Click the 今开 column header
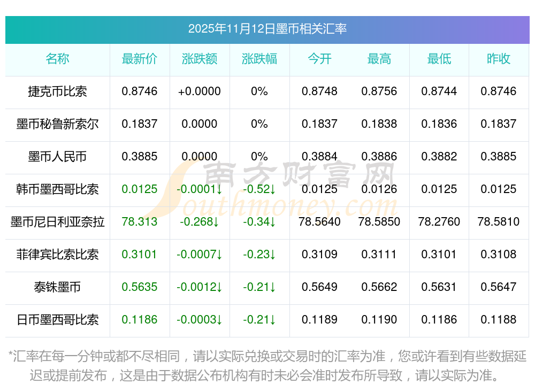This screenshot has height=392, width=535. [319, 59]
